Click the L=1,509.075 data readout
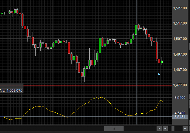This screenshot has height=133, width=190. pos(12,90)
